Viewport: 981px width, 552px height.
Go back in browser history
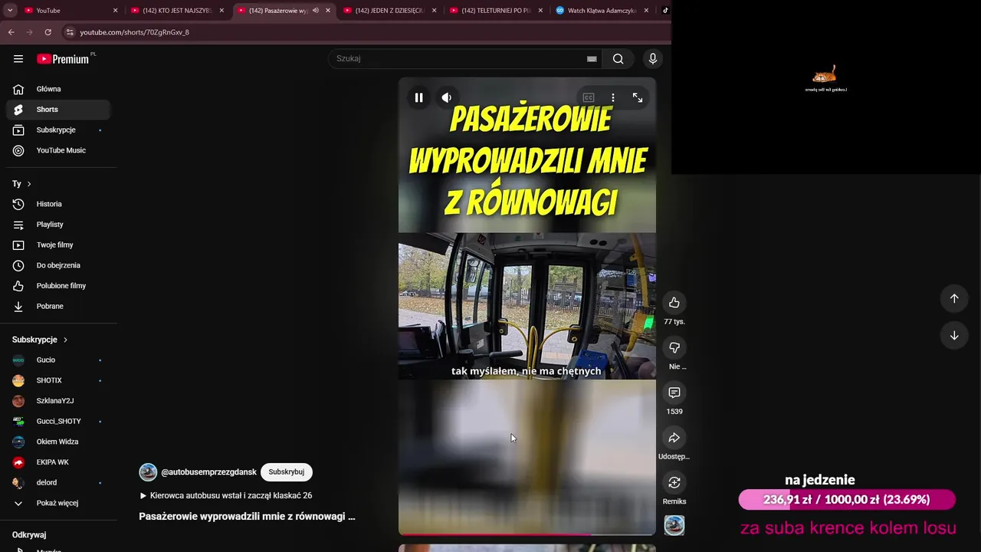(11, 32)
